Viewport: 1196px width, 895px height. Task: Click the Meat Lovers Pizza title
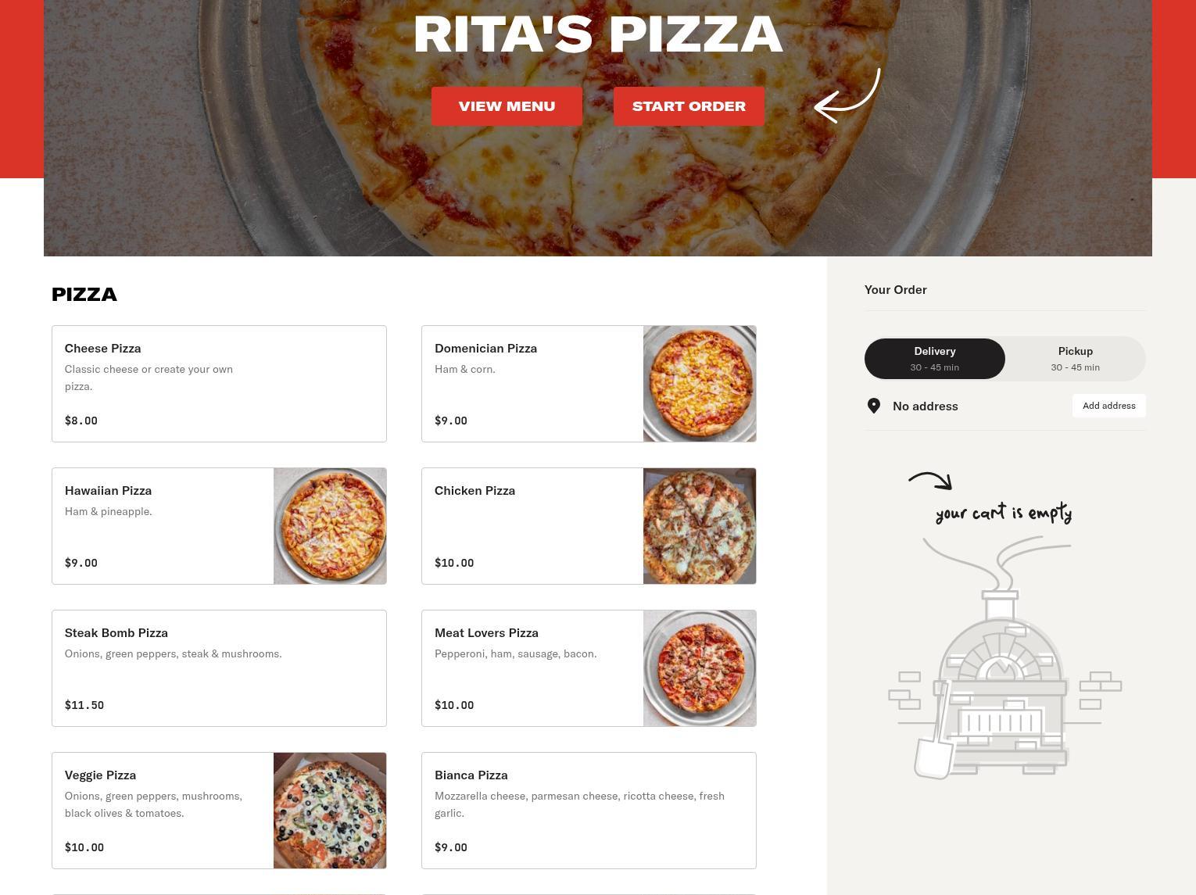[486, 633]
